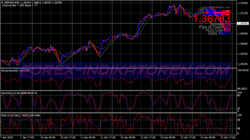Select the GBPUSD,M30 price header text
250x140 pixels.
pyautogui.click(x=33, y=3)
